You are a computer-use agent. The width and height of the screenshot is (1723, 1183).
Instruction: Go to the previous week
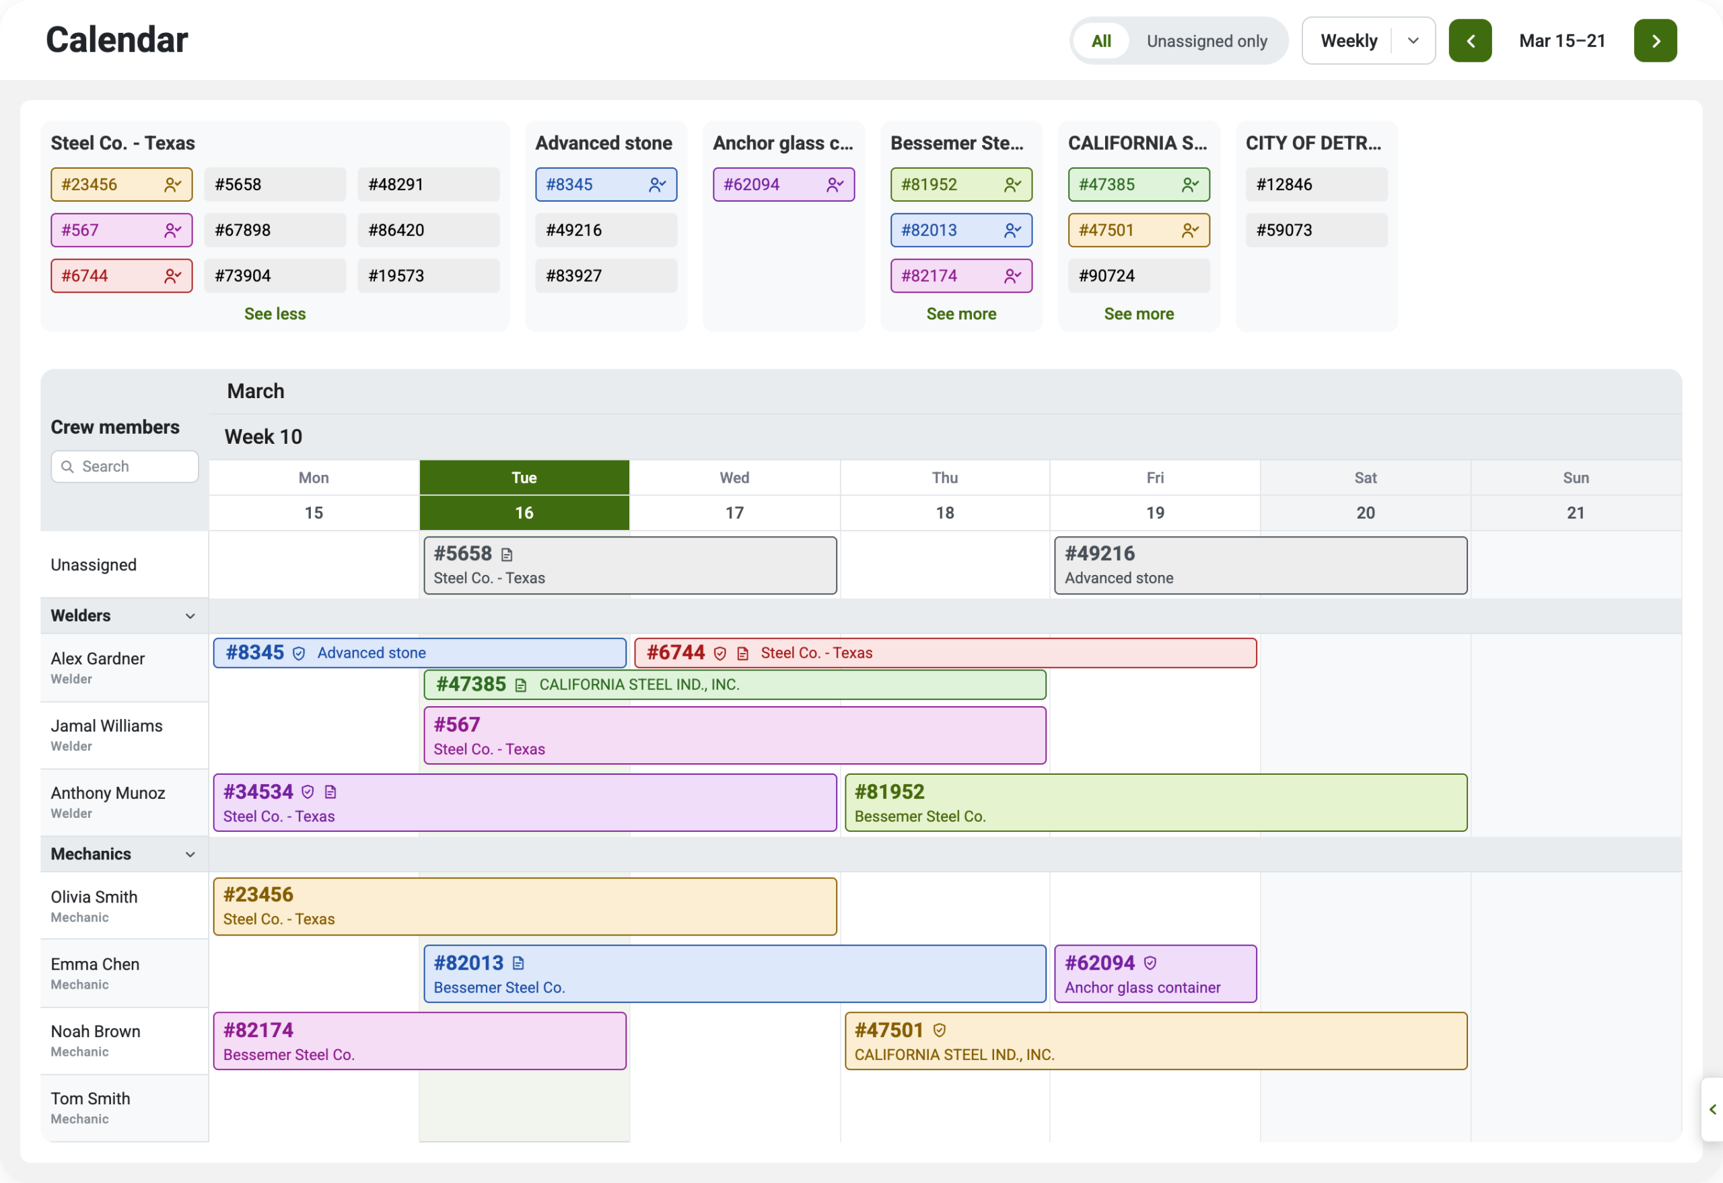click(1470, 41)
